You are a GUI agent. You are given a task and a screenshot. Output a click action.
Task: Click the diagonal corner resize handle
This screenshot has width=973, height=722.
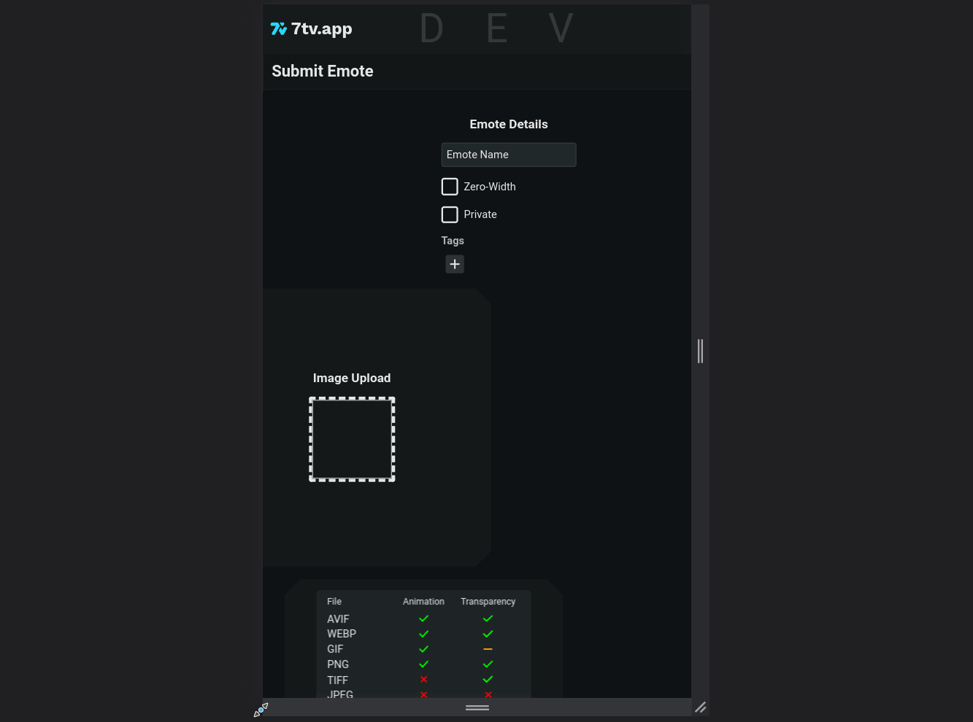click(700, 707)
